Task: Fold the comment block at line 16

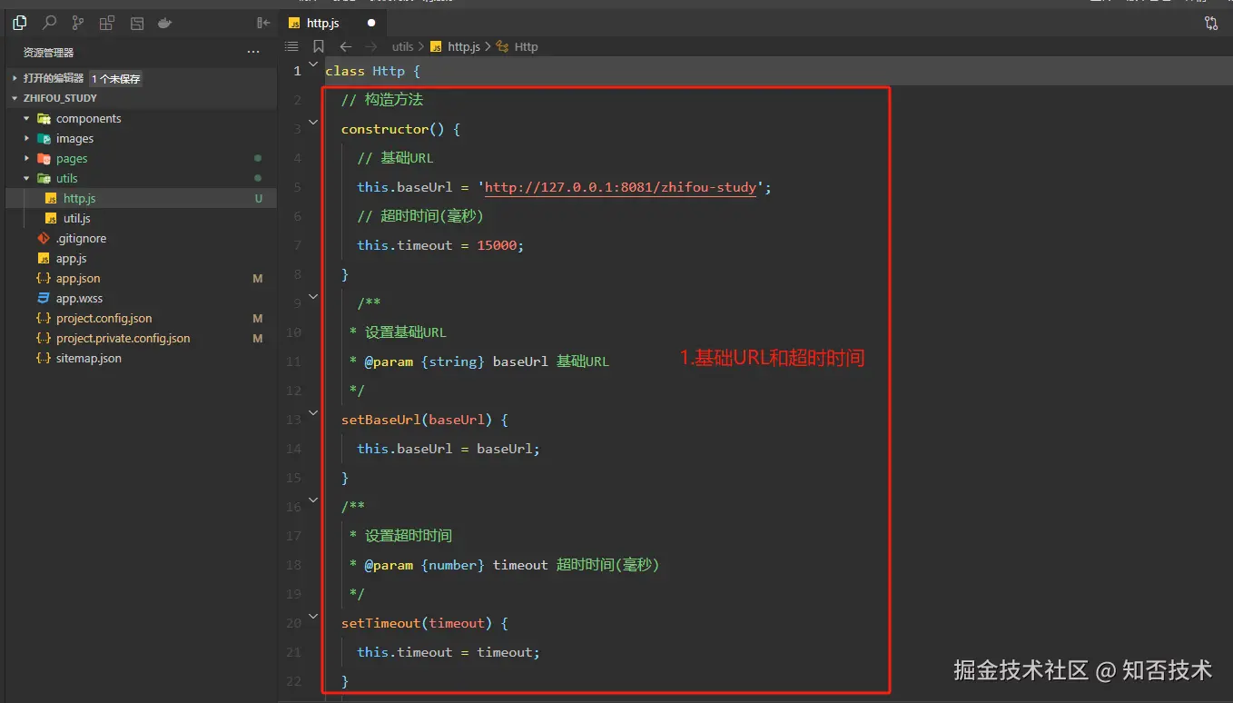Action: tap(314, 500)
